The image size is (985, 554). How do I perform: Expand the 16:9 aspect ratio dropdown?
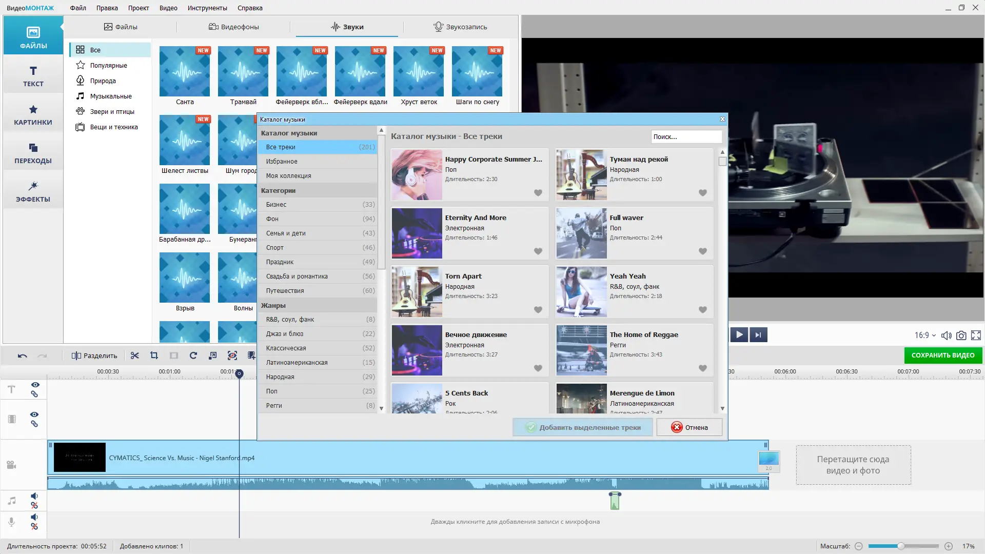pyautogui.click(x=925, y=335)
